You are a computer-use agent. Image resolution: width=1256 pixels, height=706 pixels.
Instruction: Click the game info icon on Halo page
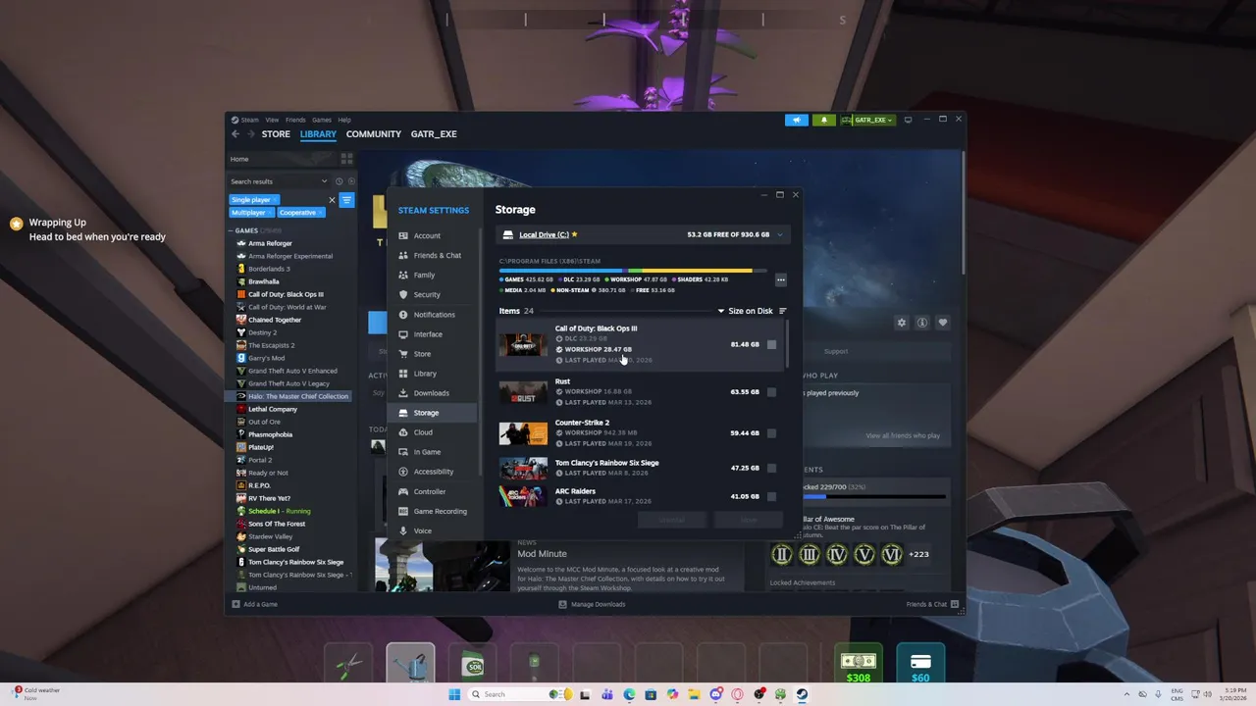tap(922, 323)
